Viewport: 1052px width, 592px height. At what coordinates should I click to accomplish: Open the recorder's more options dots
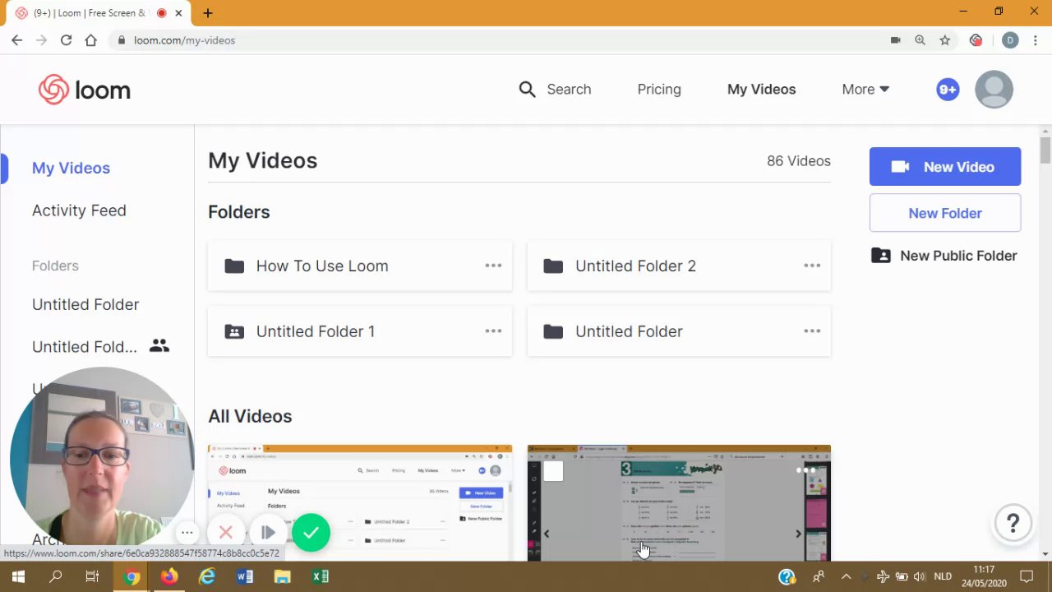point(187,533)
